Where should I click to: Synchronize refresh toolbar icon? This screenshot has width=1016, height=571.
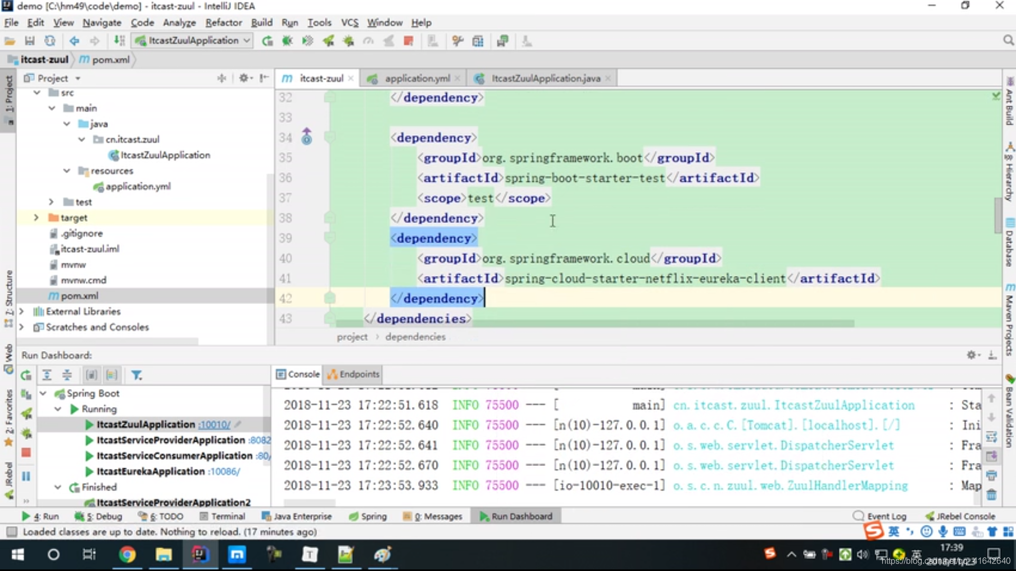click(50, 41)
